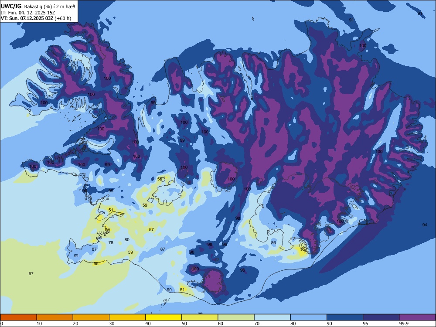Image resolution: width=436 pixels, height=327 pixels.
Task: Click the pale yellow 50–60 legend swatch
Action: pos(200,317)
